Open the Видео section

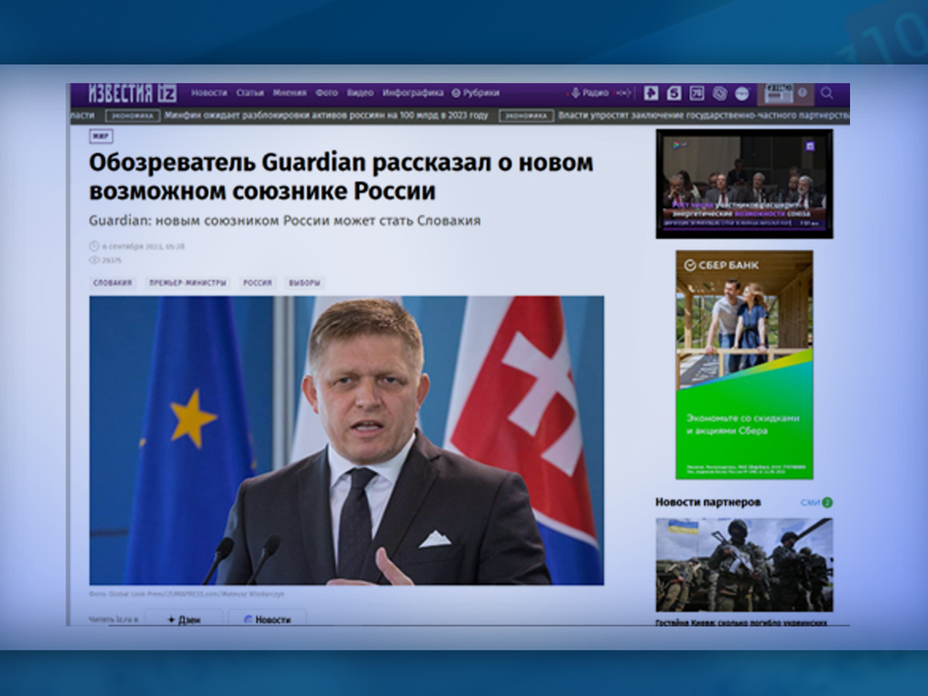pos(360,93)
